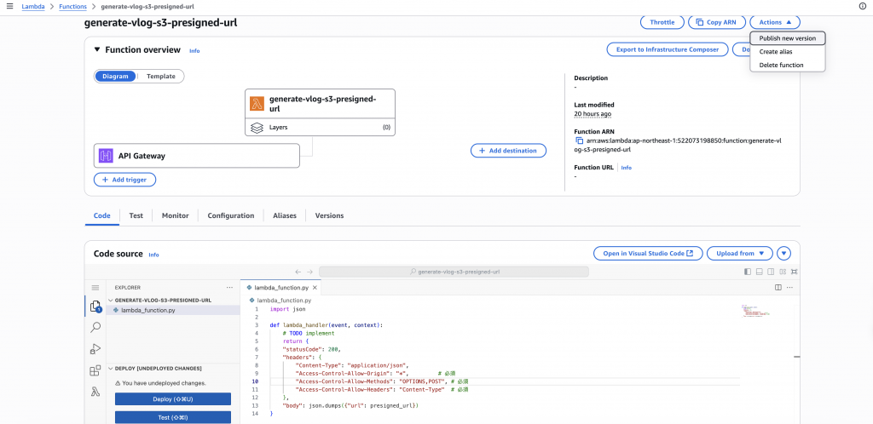Open Explorer views and more actions ellipsis
The image size is (873, 424).
pyautogui.click(x=229, y=287)
